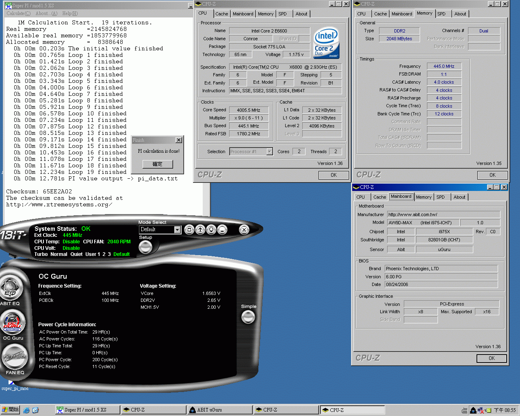This screenshot has height=416, width=520.
Task: Select the OC Guru panel icon
Action: click(x=13, y=323)
